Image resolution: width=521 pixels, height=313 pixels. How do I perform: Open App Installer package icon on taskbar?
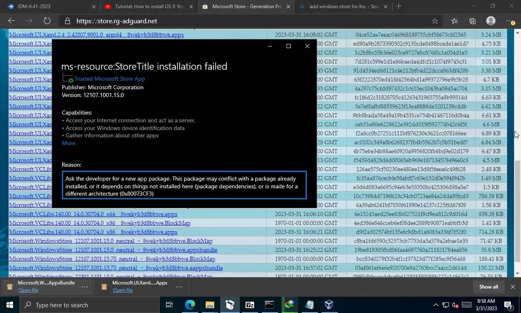click(230, 305)
